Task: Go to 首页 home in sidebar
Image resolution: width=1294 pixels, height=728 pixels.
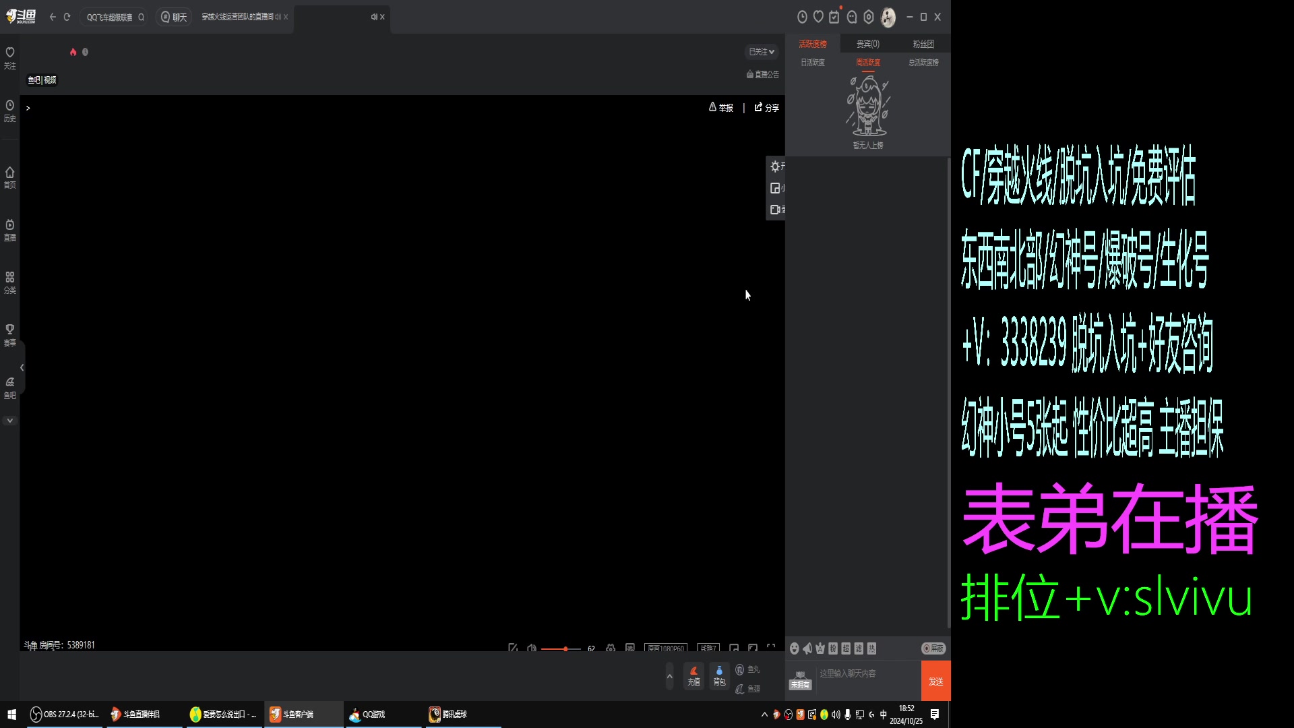Action: pyautogui.click(x=9, y=178)
